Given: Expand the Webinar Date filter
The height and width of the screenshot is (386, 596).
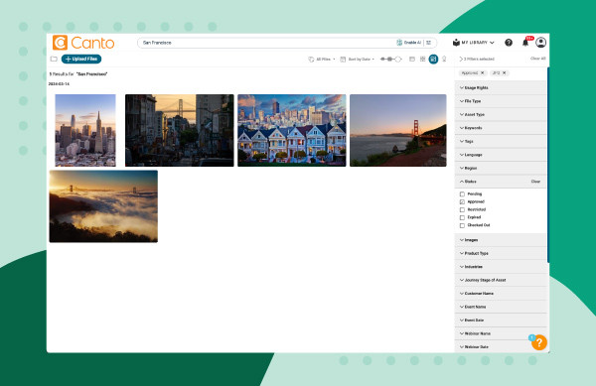Looking at the screenshot, I should pos(501,346).
